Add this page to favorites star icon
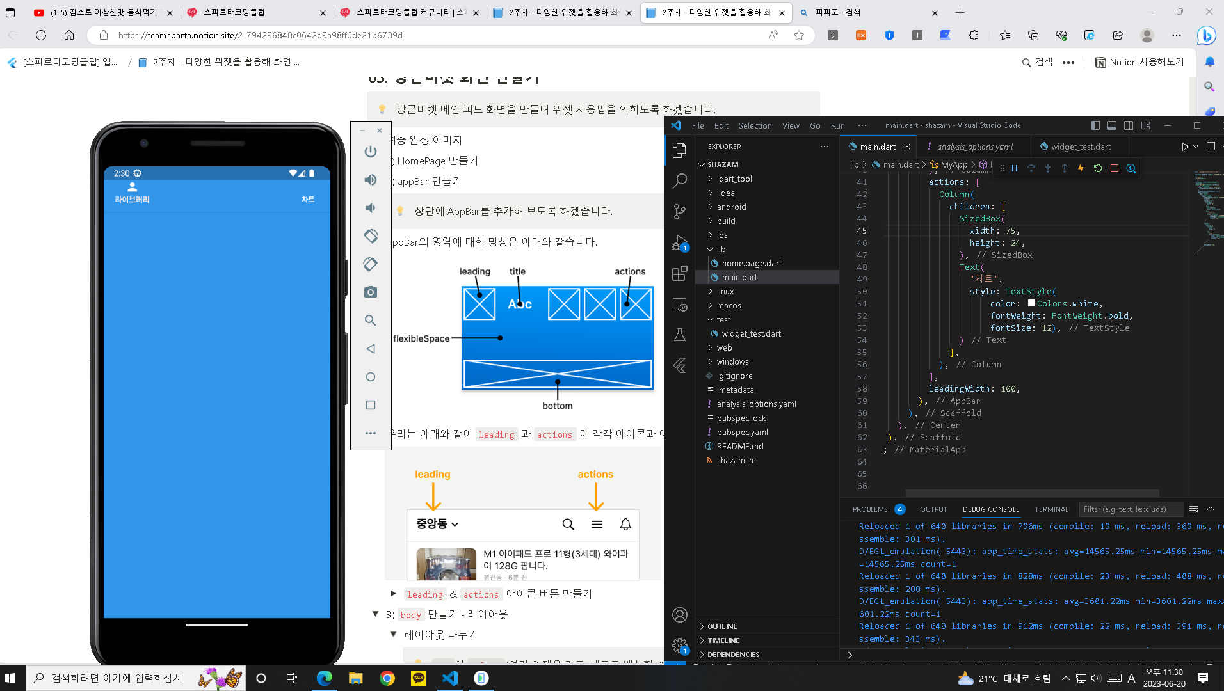Screen dimensions: 1224x691 coord(799,35)
